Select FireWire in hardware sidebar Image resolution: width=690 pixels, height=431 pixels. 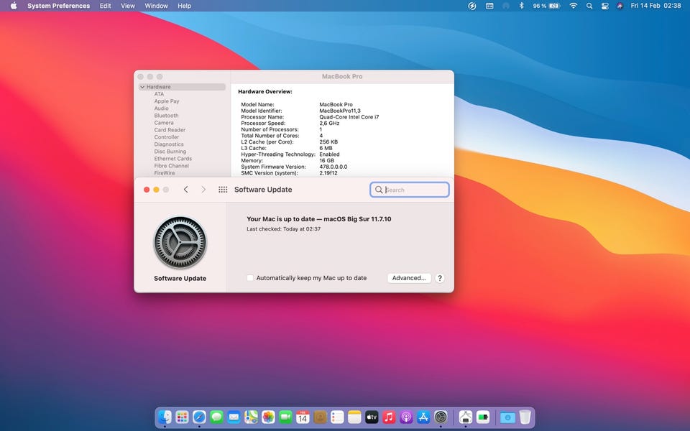point(165,173)
